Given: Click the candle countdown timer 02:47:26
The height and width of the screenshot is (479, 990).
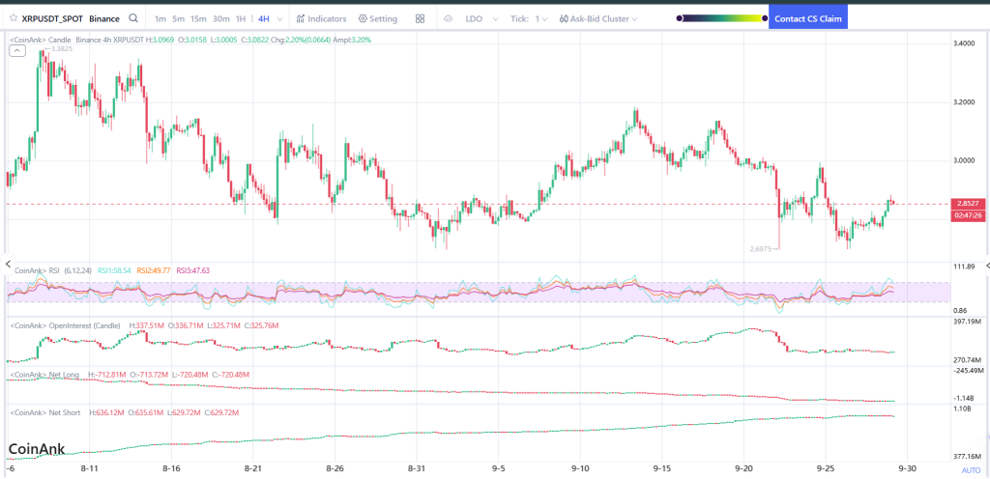Looking at the screenshot, I should 967,215.
